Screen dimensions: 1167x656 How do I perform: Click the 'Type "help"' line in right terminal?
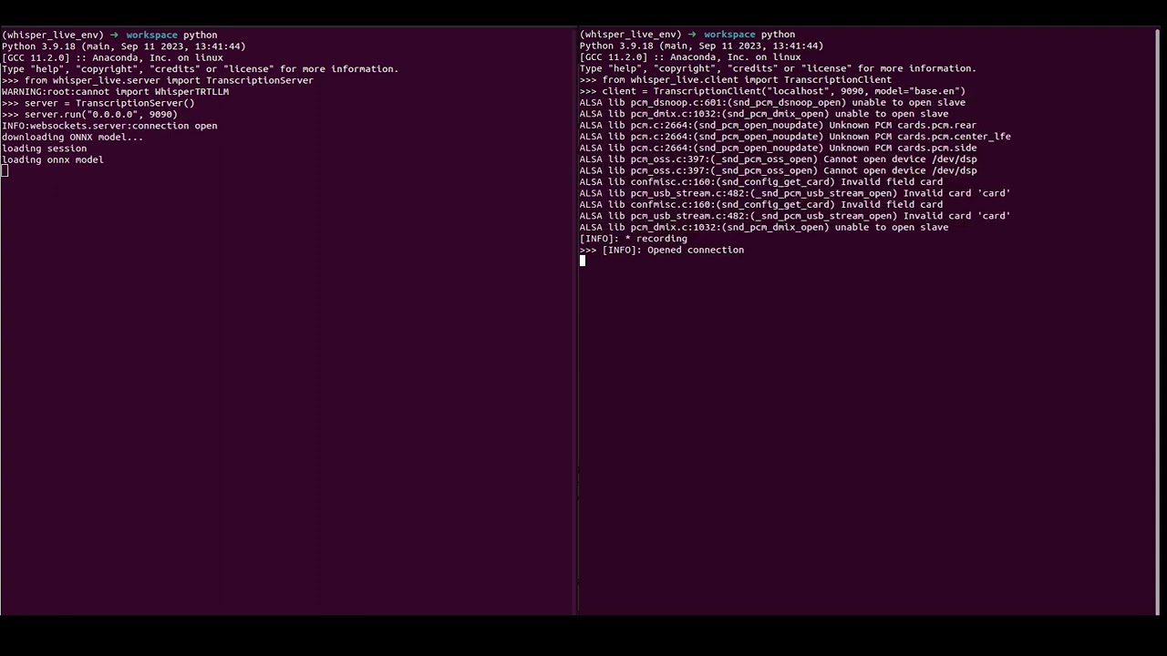tap(778, 68)
